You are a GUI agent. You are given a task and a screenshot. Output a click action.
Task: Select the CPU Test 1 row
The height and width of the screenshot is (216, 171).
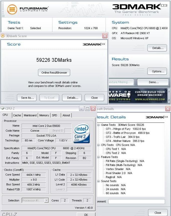(116, 149)
